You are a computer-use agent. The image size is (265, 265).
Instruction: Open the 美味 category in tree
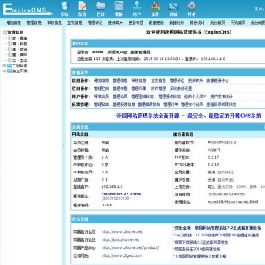[20, 55]
